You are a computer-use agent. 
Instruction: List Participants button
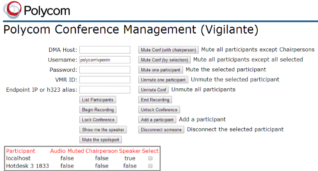(98, 100)
